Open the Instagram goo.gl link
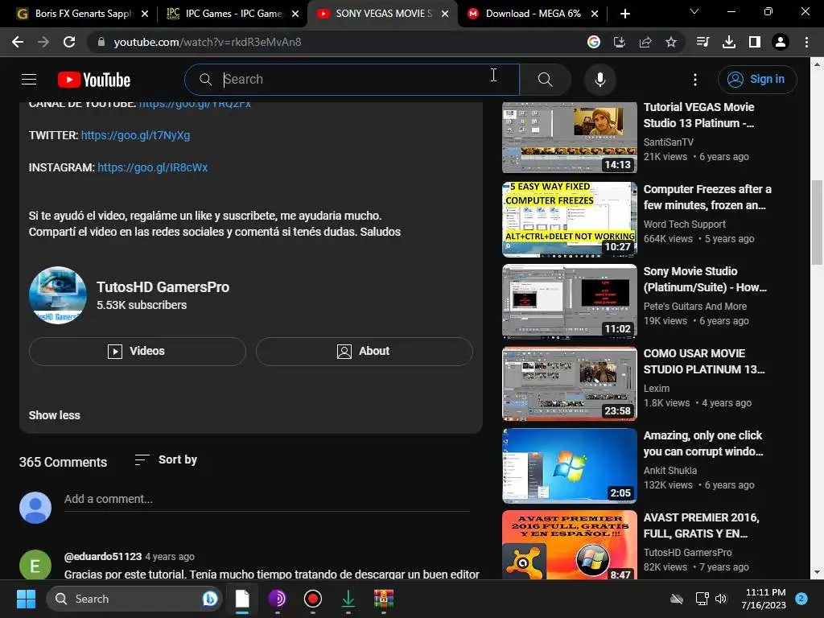Viewport: 824px width, 618px height. point(152,167)
